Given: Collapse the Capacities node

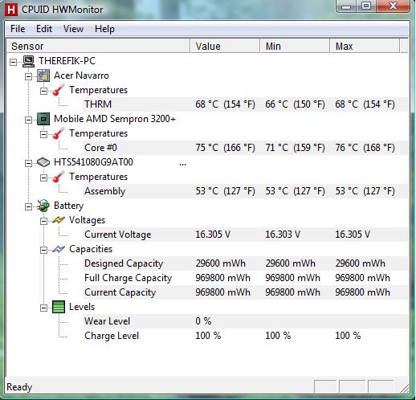Looking at the screenshot, I should point(43,251).
